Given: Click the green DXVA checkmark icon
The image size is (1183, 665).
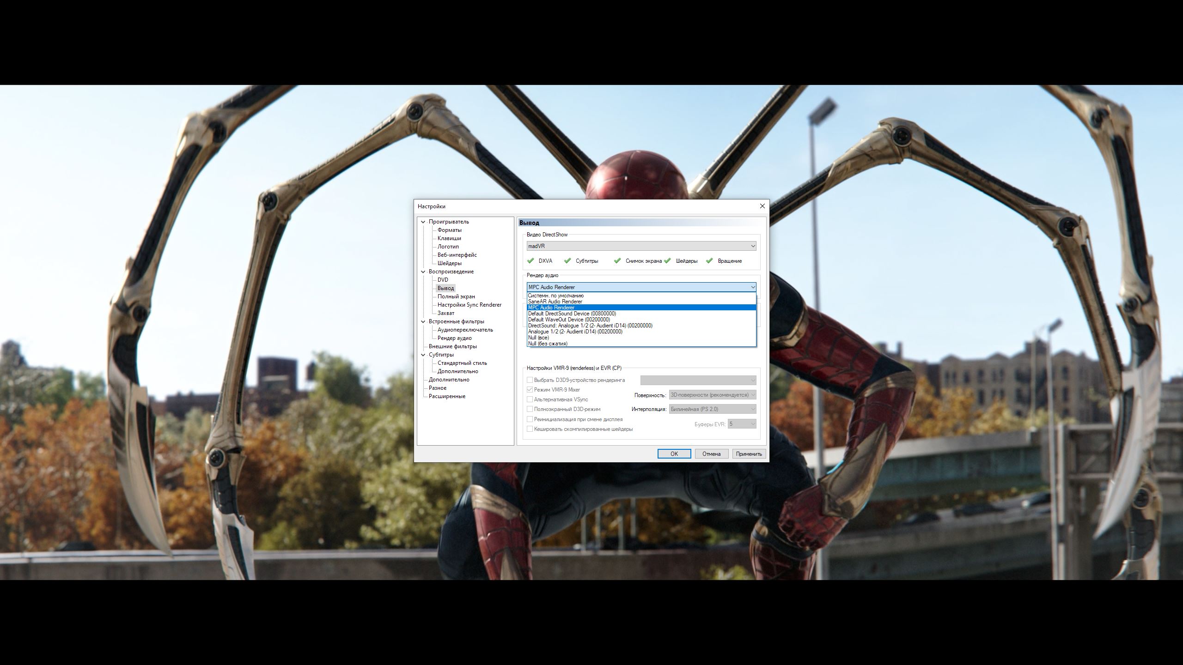Looking at the screenshot, I should pyautogui.click(x=530, y=260).
